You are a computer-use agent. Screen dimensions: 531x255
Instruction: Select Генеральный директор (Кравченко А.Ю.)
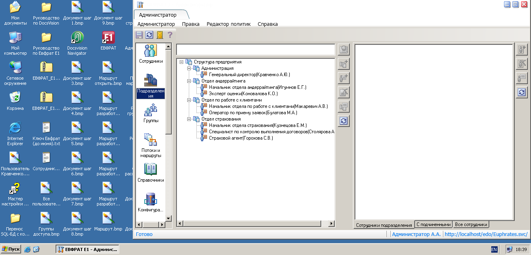click(250, 75)
